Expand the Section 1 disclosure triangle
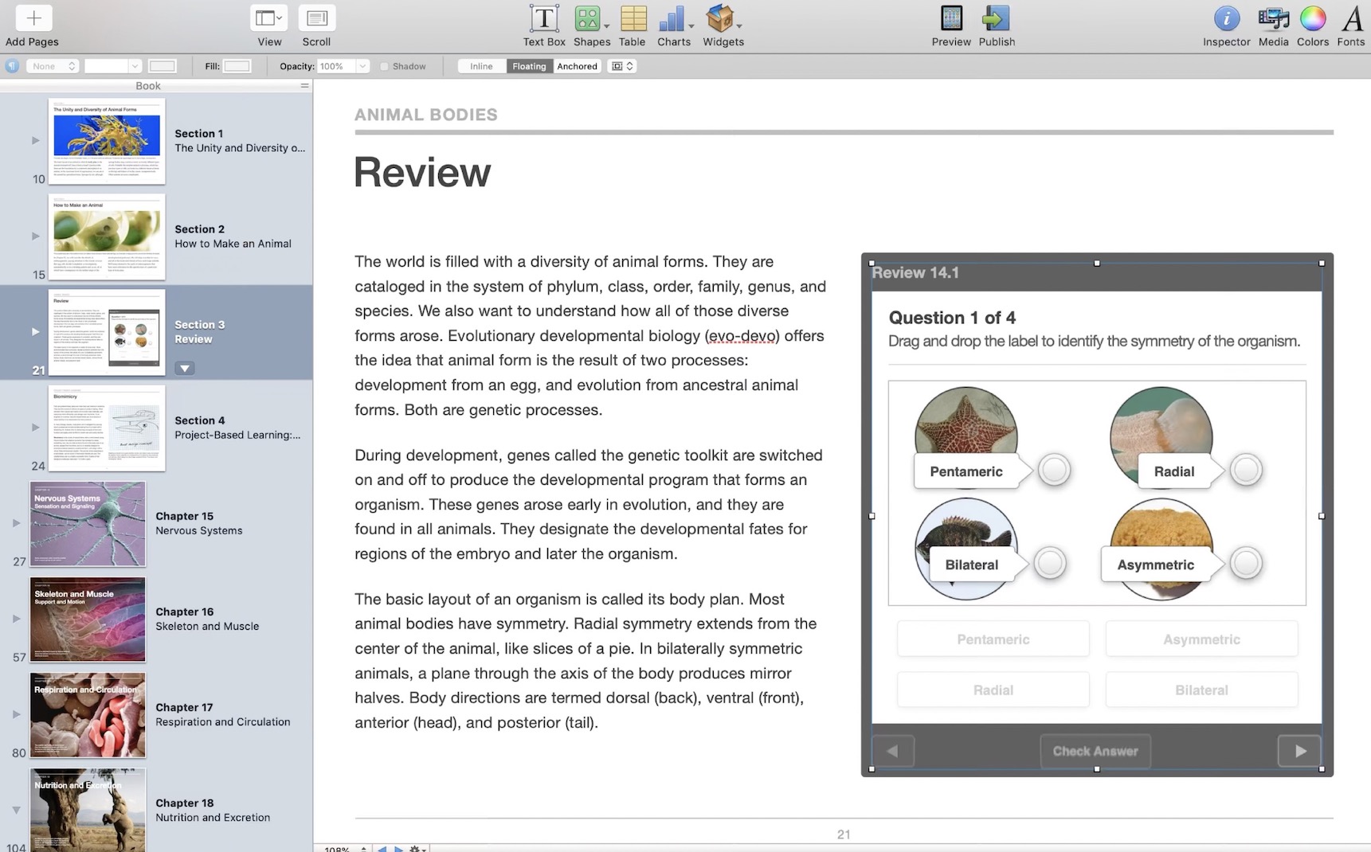 [x=35, y=140]
